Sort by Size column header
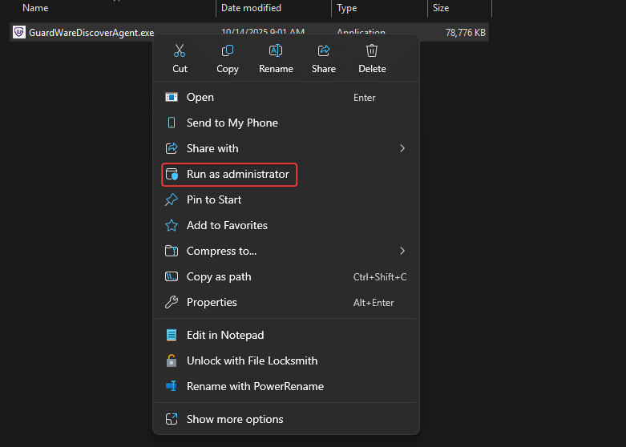Screen dimensions: 626x447 [441, 8]
